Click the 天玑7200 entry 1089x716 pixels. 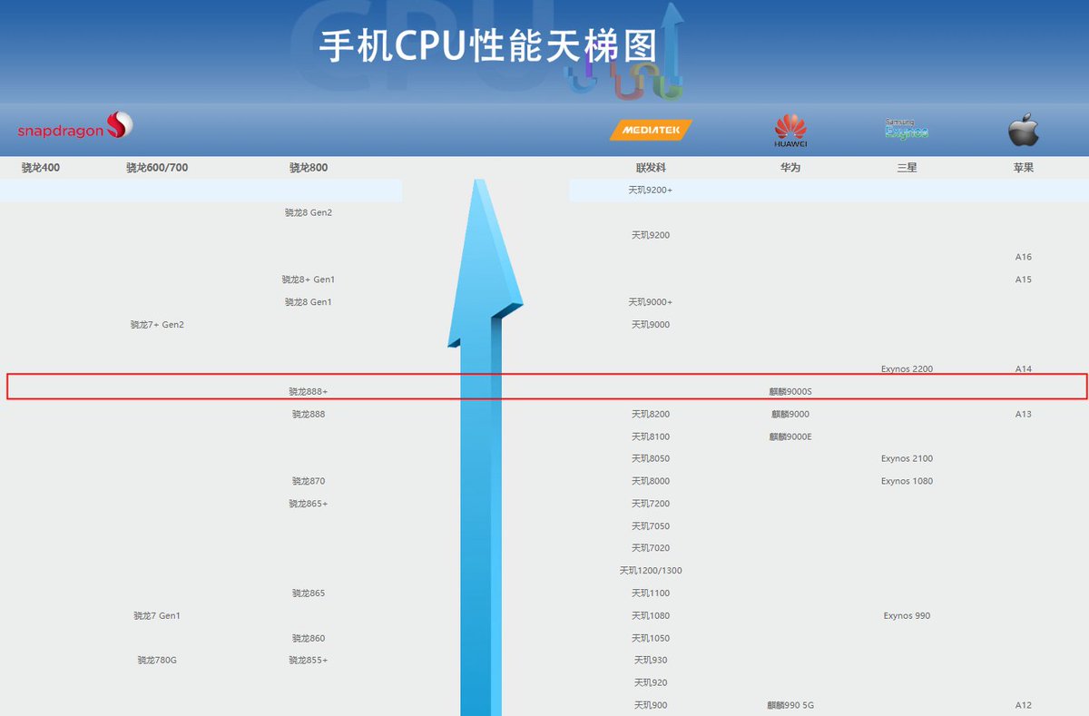tap(651, 505)
